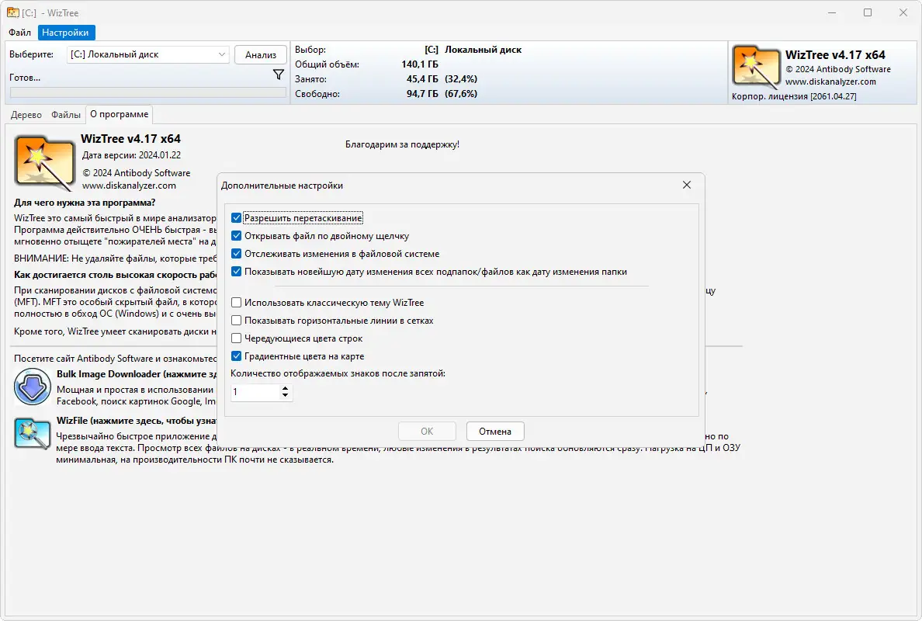Open the [C:] Локальный диск drive dropdown
The height and width of the screenshot is (621, 922).
coord(148,54)
